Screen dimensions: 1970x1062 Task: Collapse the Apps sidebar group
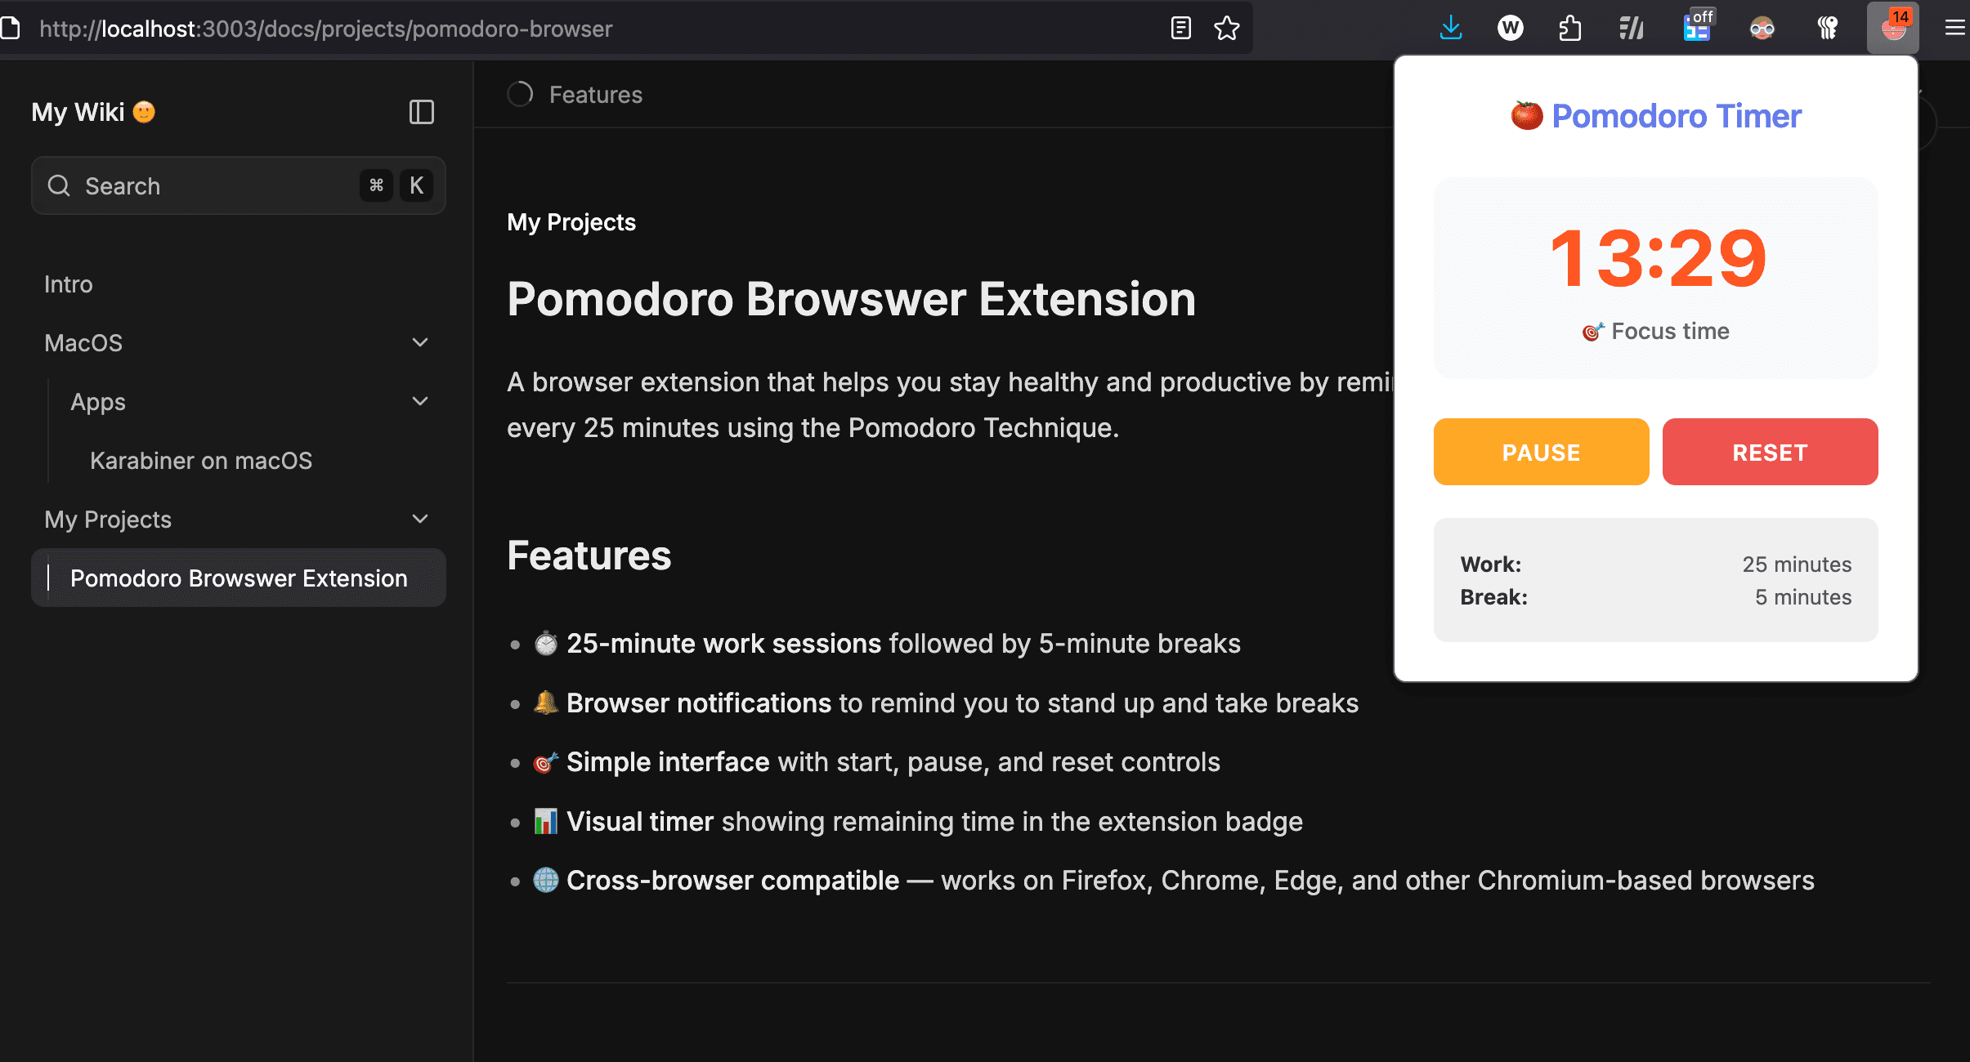(420, 402)
